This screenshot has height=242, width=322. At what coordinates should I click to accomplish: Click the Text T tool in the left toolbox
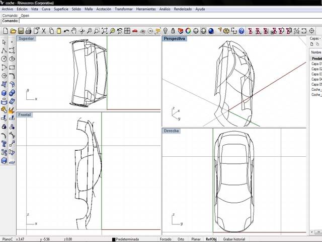point(4,144)
